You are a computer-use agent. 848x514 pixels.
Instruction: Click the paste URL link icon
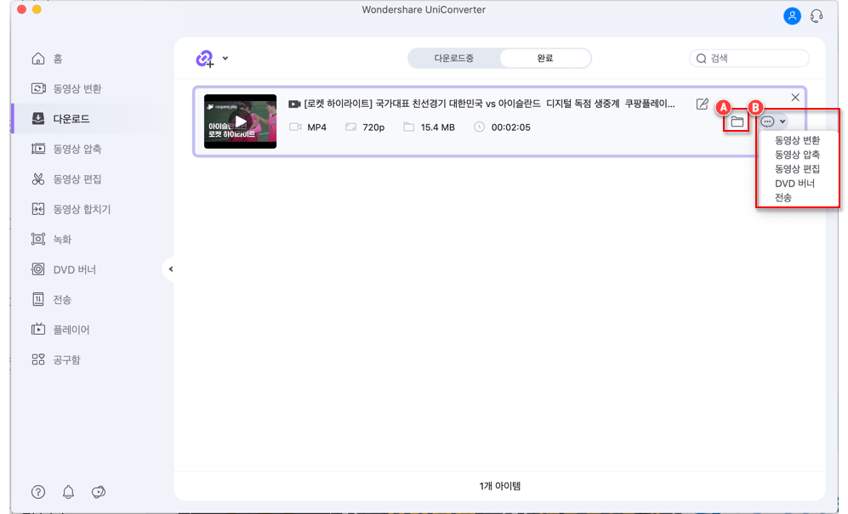[205, 59]
